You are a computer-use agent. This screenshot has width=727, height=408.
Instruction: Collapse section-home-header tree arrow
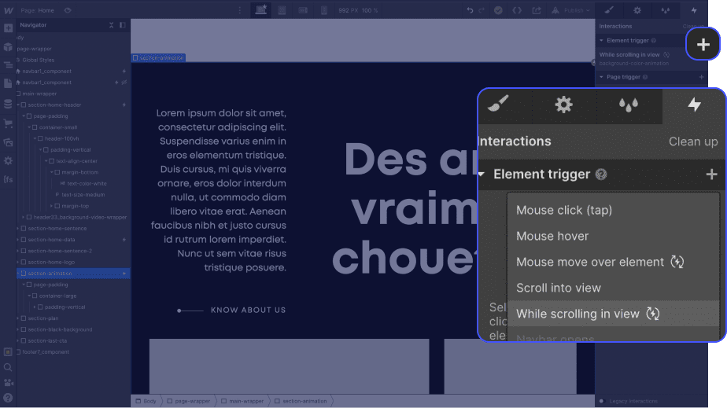pyautogui.click(x=19, y=105)
